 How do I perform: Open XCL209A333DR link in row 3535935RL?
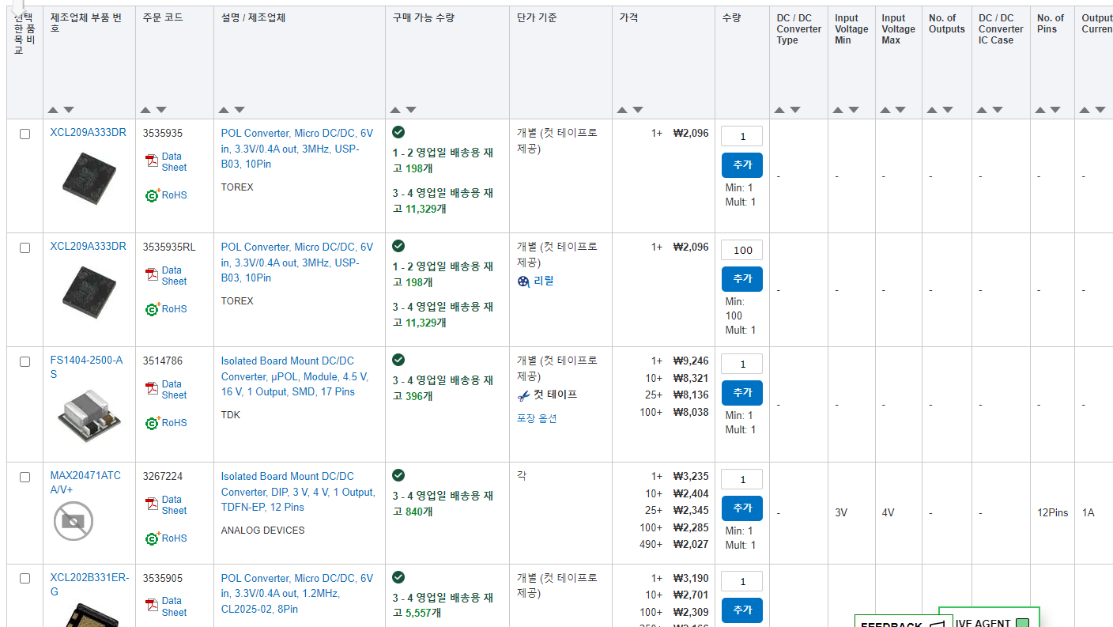pos(88,246)
